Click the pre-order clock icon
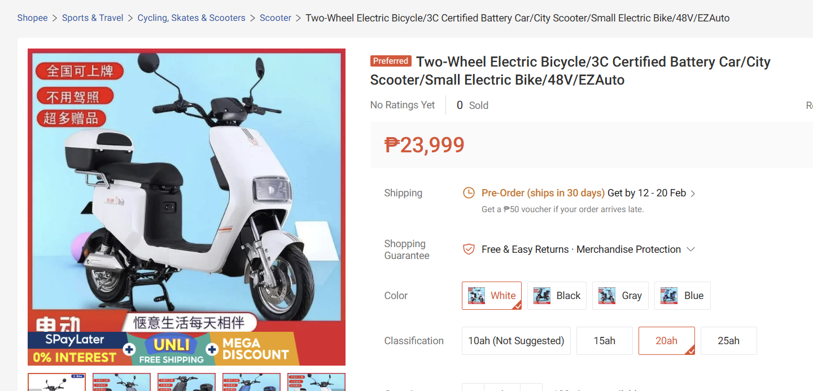Image resolution: width=813 pixels, height=391 pixels. point(469,193)
